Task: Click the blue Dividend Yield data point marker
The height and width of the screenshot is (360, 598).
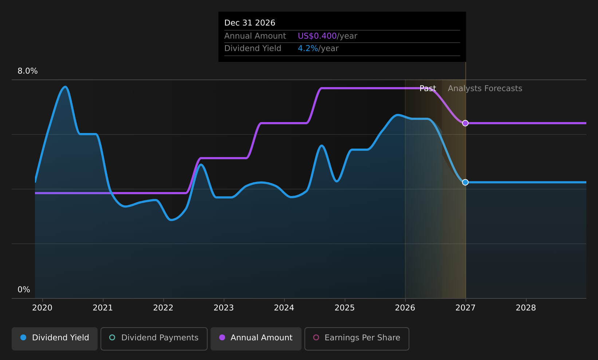Action: 465,182
